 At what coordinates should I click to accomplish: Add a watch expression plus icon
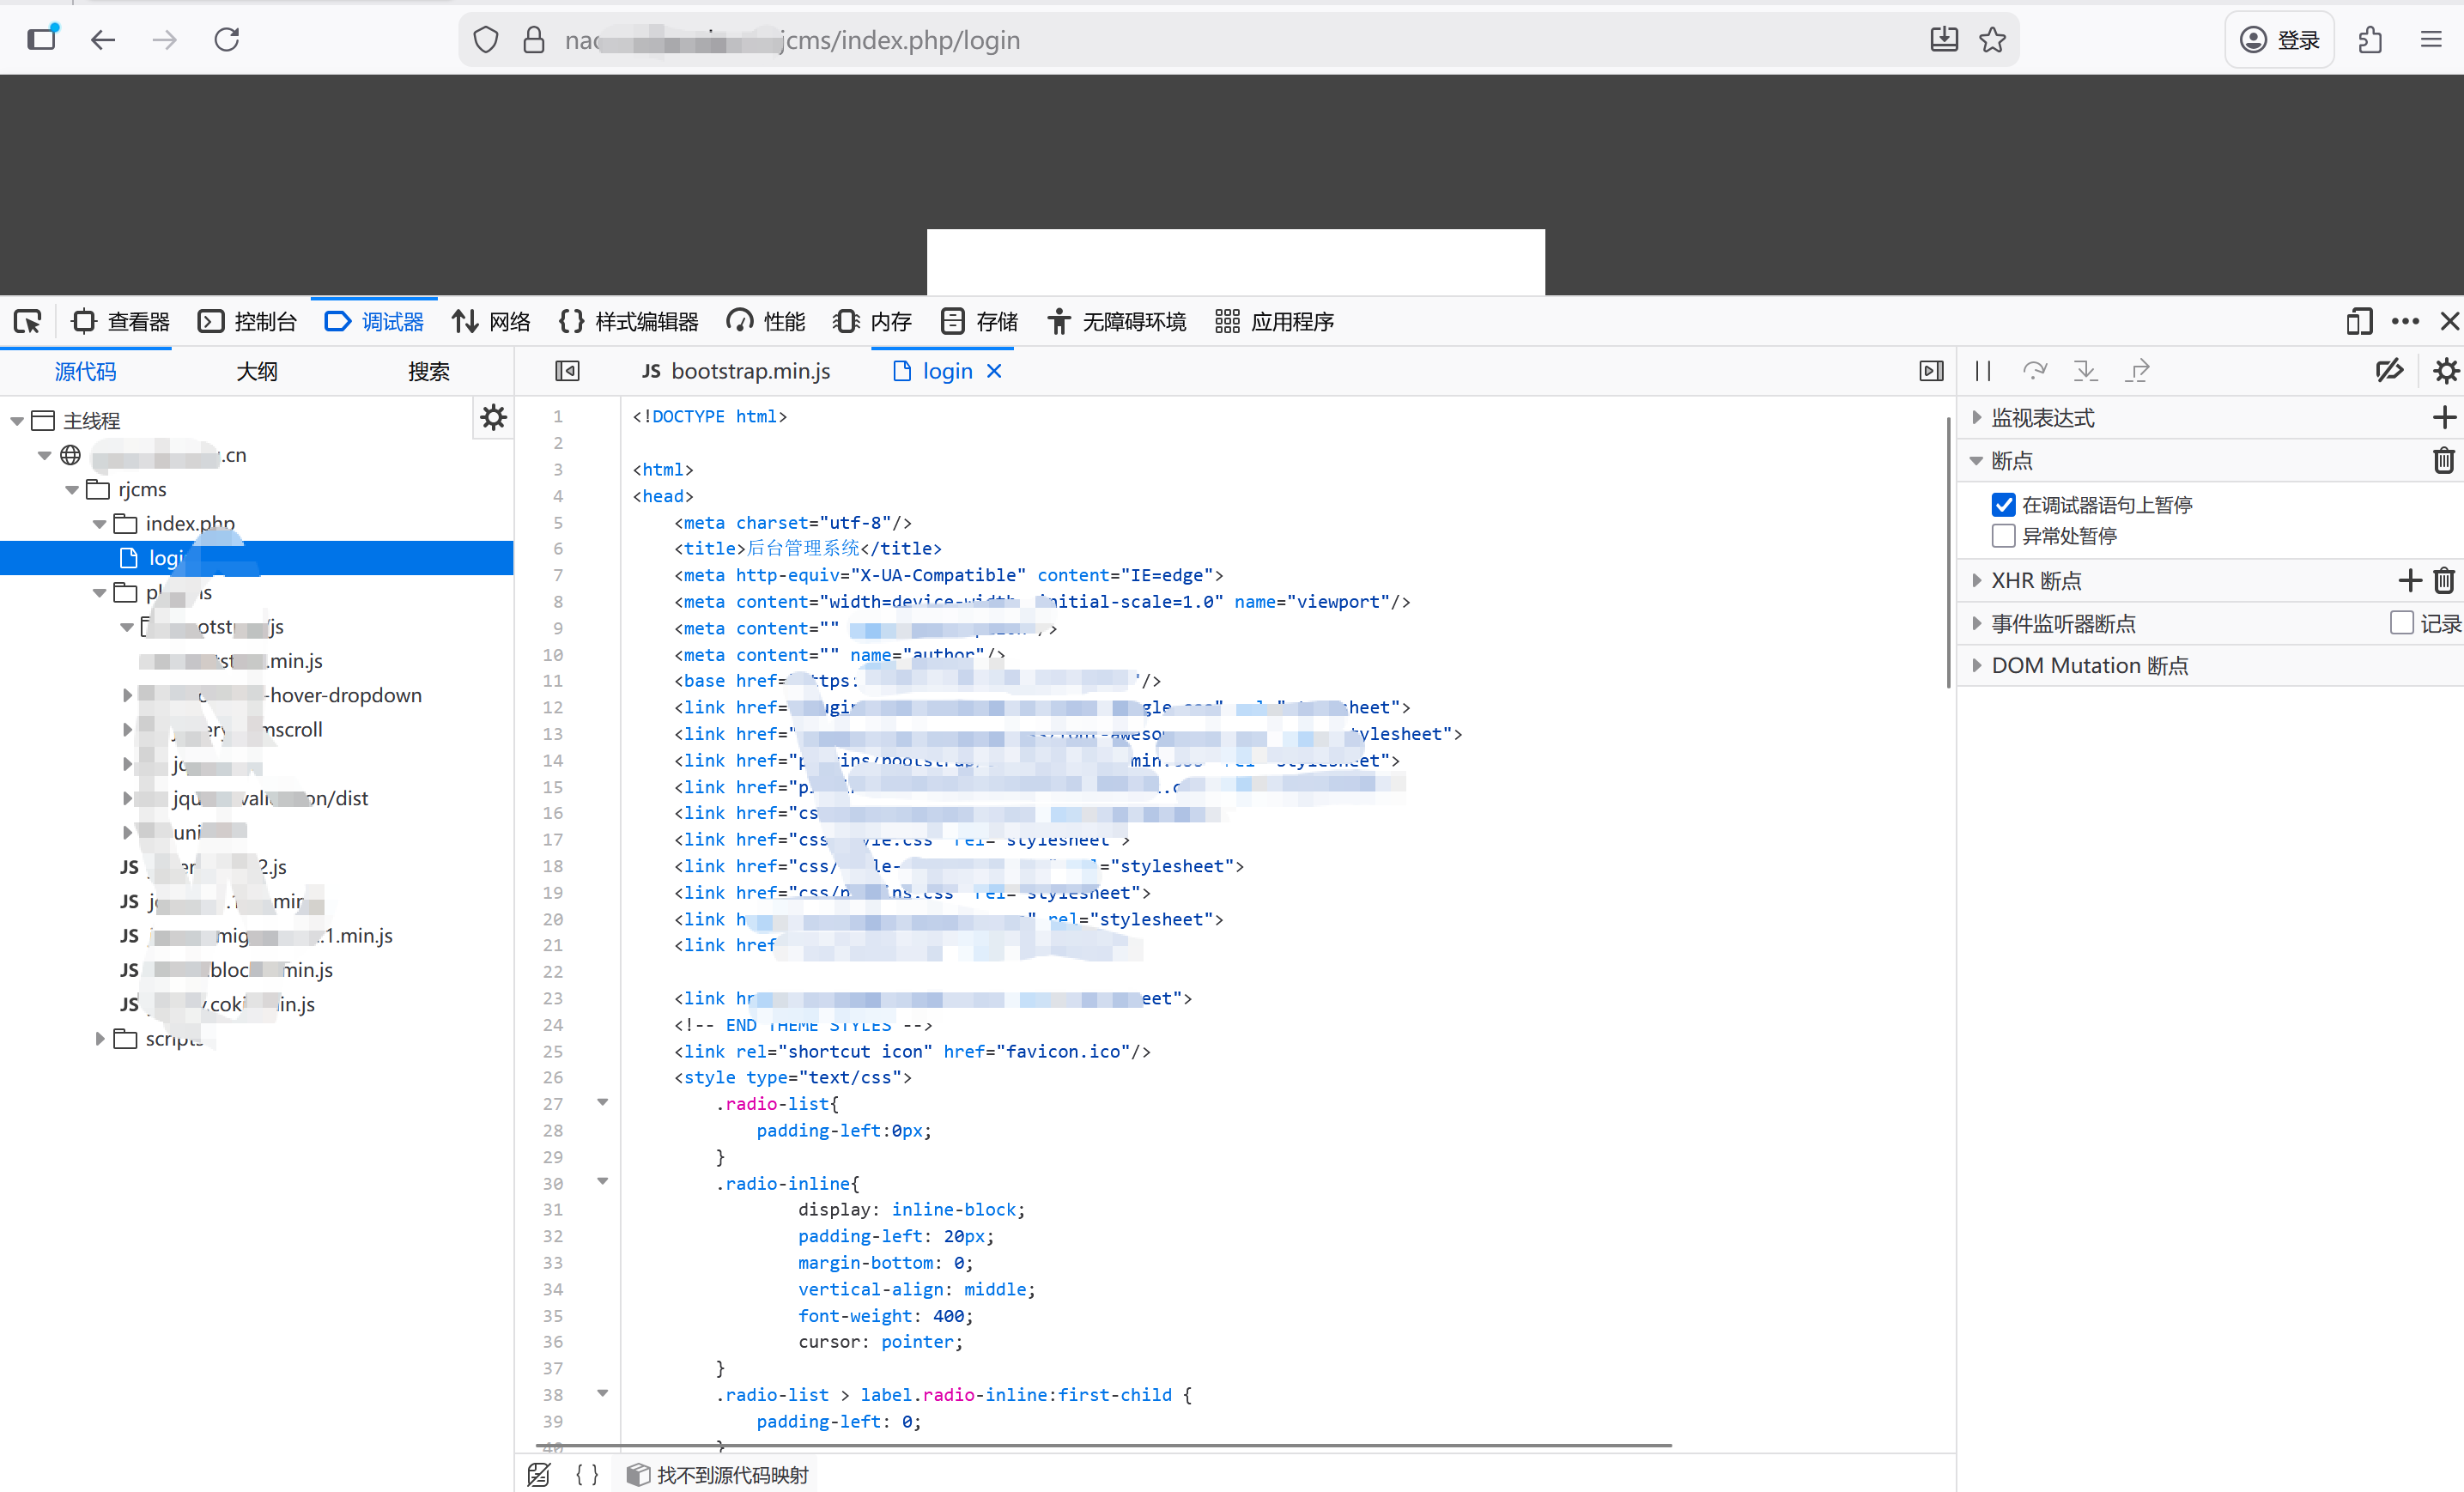[2443, 417]
